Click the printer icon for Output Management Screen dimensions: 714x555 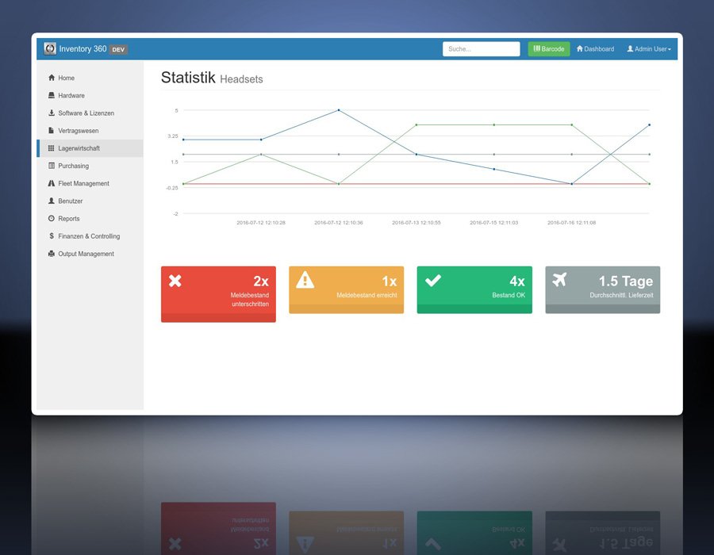pos(51,254)
